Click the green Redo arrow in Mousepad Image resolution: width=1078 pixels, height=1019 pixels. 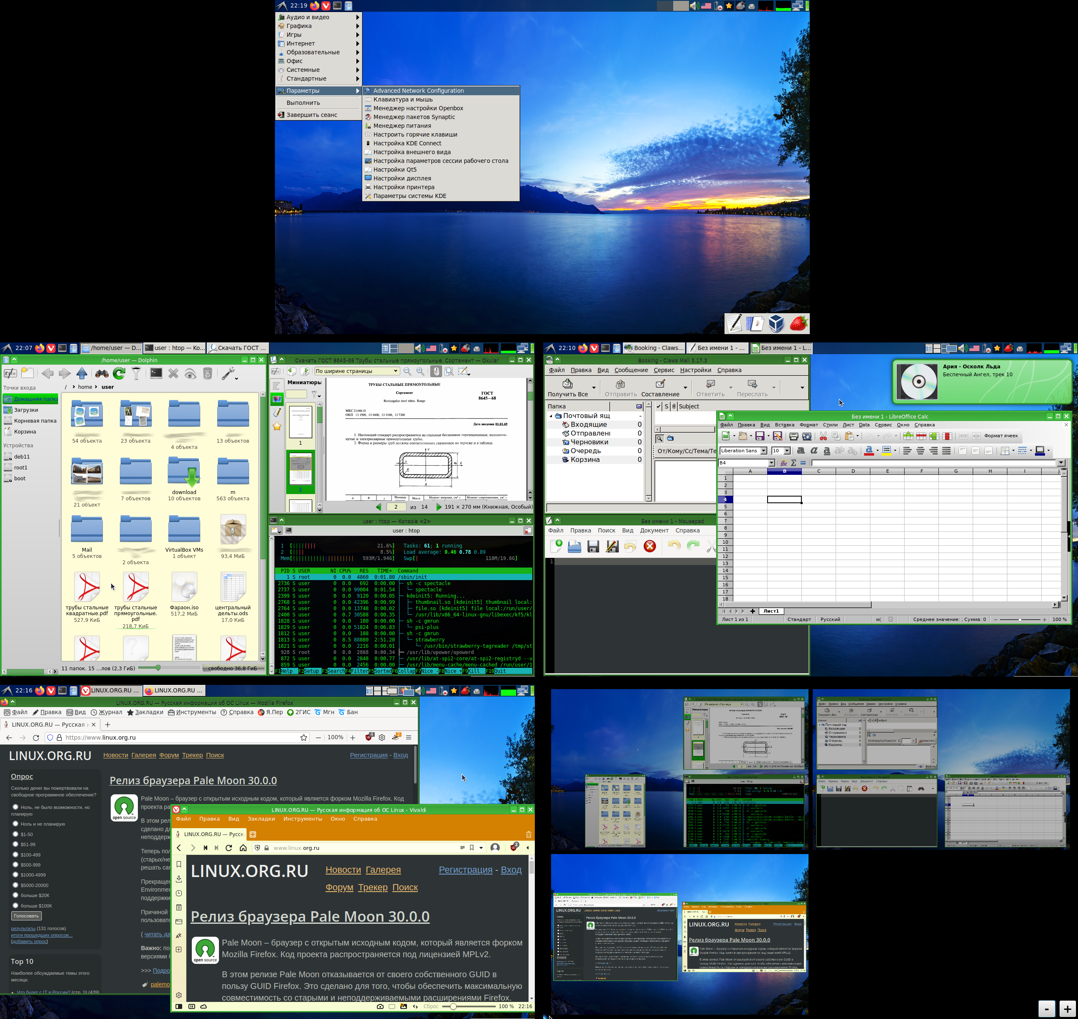tap(693, 546)
